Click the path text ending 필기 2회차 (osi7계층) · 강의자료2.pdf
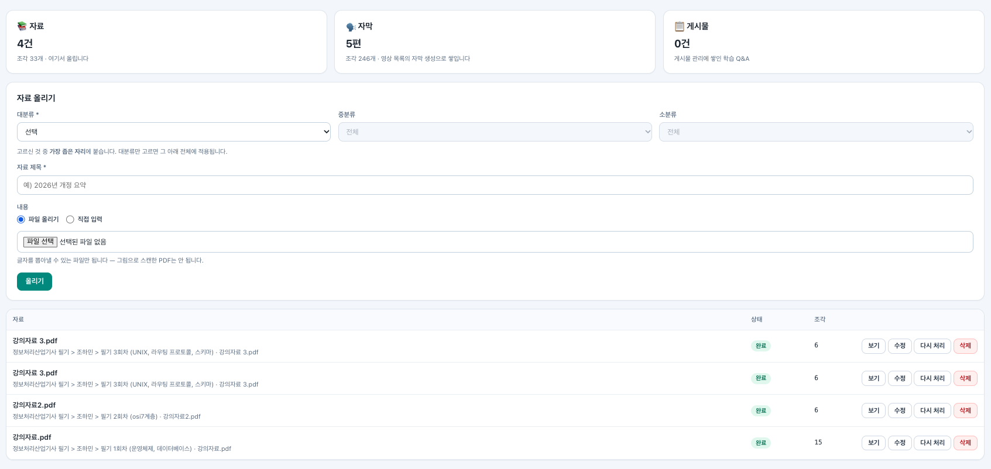991x469 pixels. (x=107, y=416)
